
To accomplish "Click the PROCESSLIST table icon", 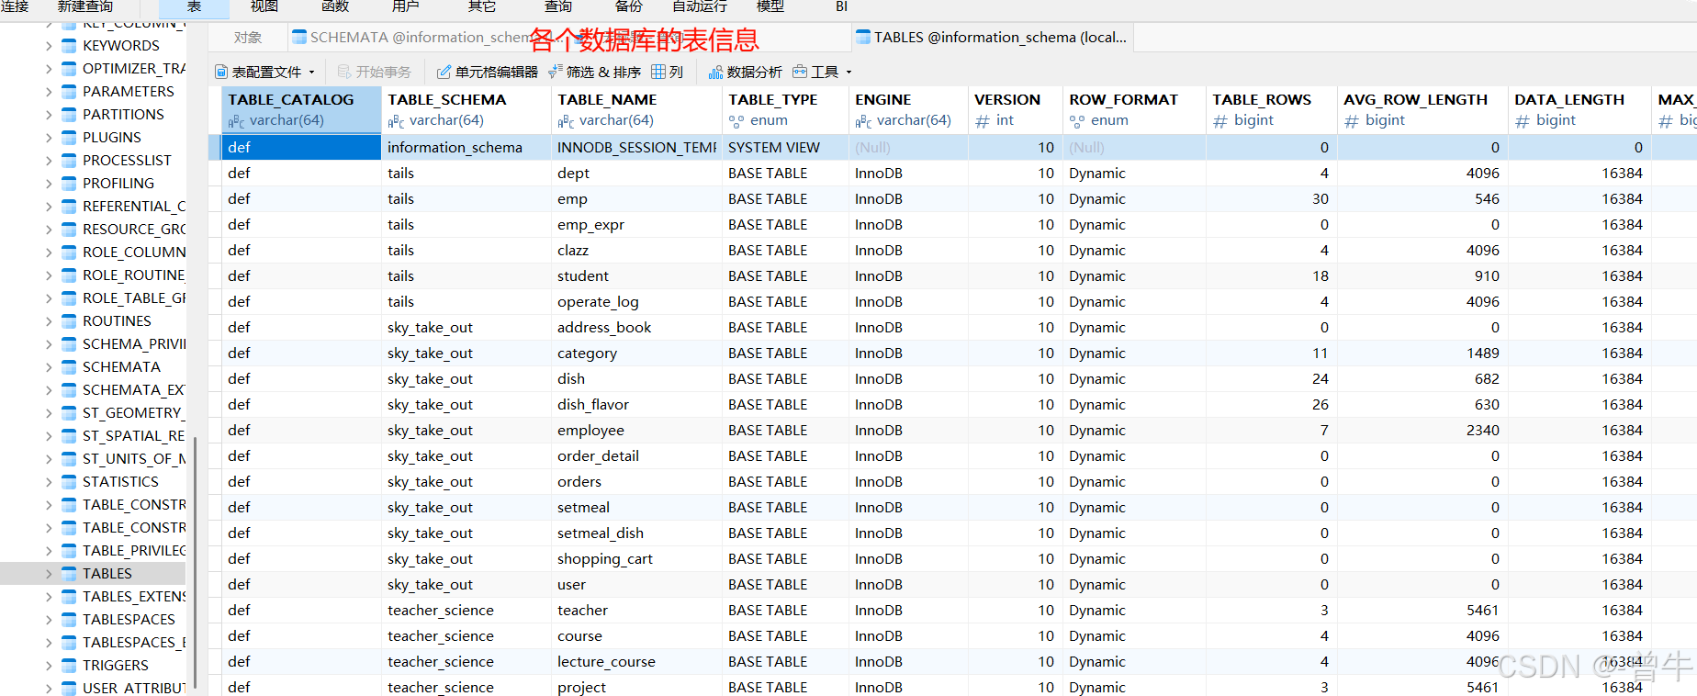I will click(69, 161).
